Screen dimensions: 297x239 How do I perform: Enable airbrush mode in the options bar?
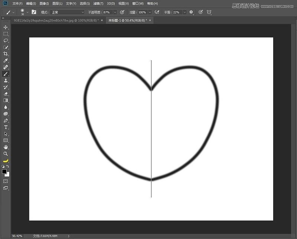click(157, 12)
